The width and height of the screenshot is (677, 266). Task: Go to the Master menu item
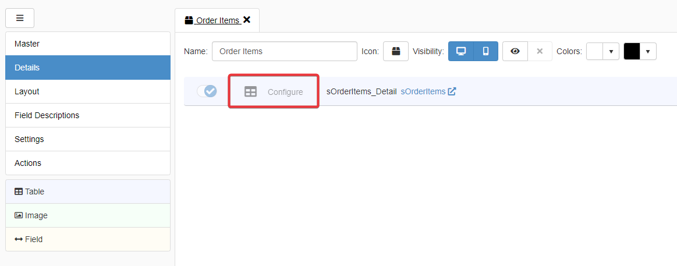(x=87, y=44)
